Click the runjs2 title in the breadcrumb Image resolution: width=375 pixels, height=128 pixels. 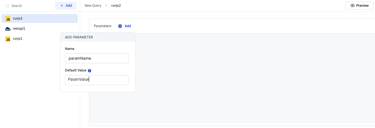(x=116, y=6)
